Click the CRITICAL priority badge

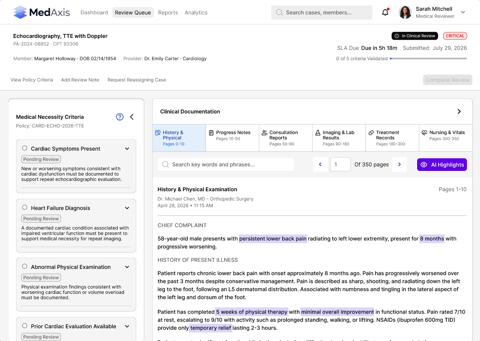[x=455, y=36]
